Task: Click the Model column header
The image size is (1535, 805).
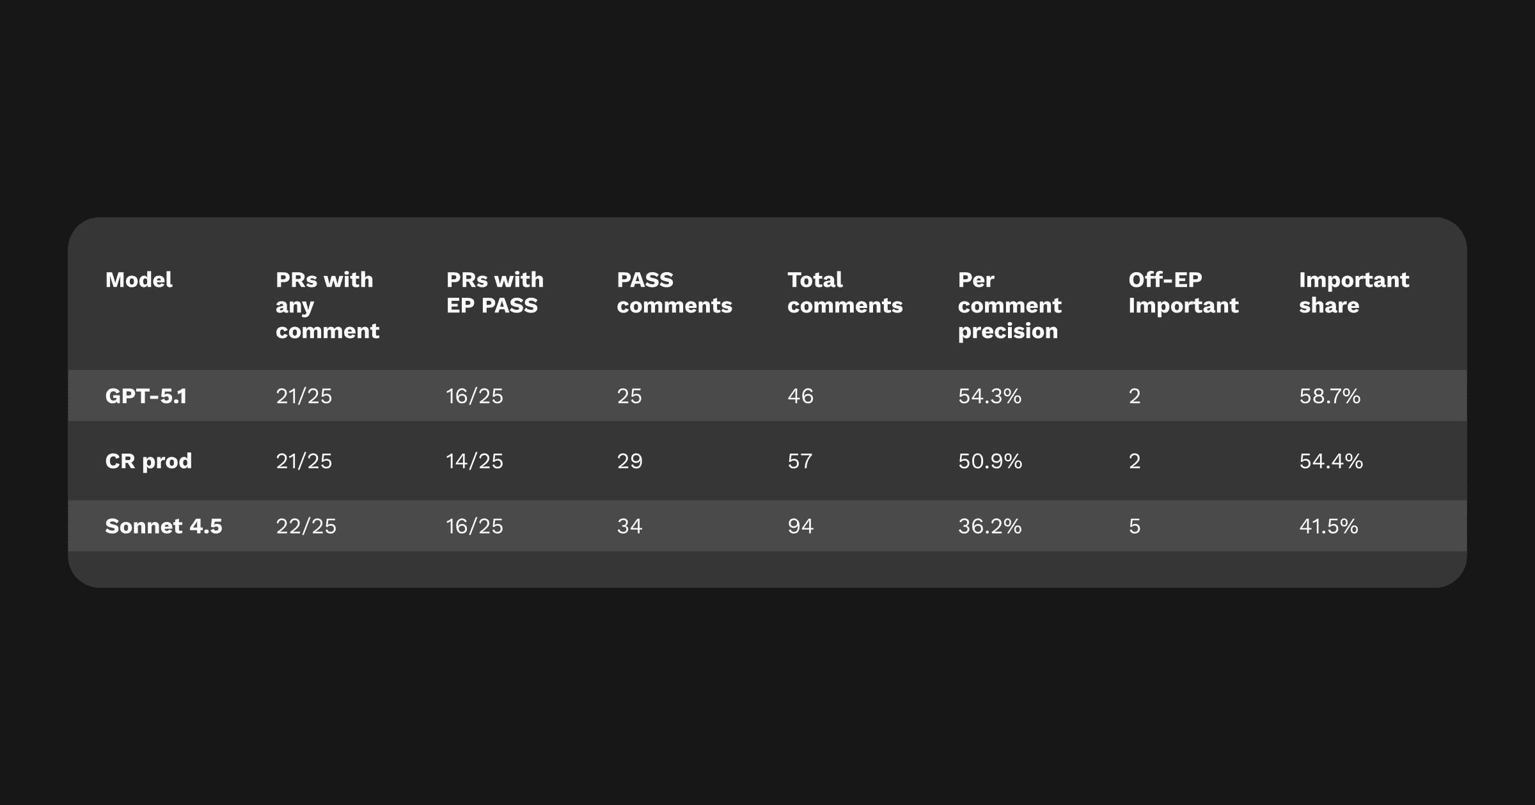Action: 139,280
